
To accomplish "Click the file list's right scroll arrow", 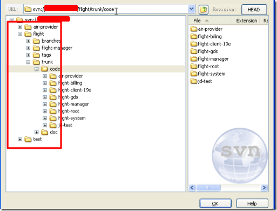I will [264, 188].
